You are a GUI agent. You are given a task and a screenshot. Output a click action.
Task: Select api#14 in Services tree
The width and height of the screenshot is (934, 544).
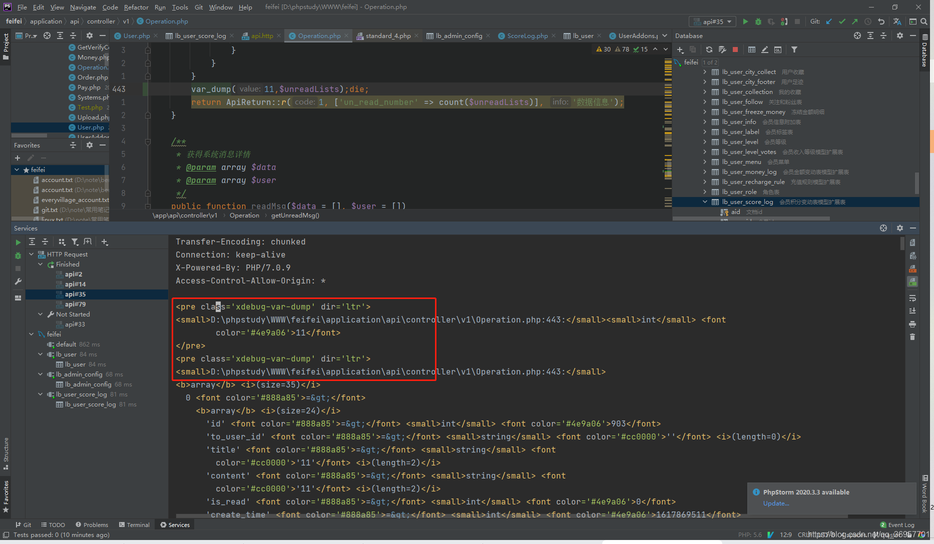[75, 284]
